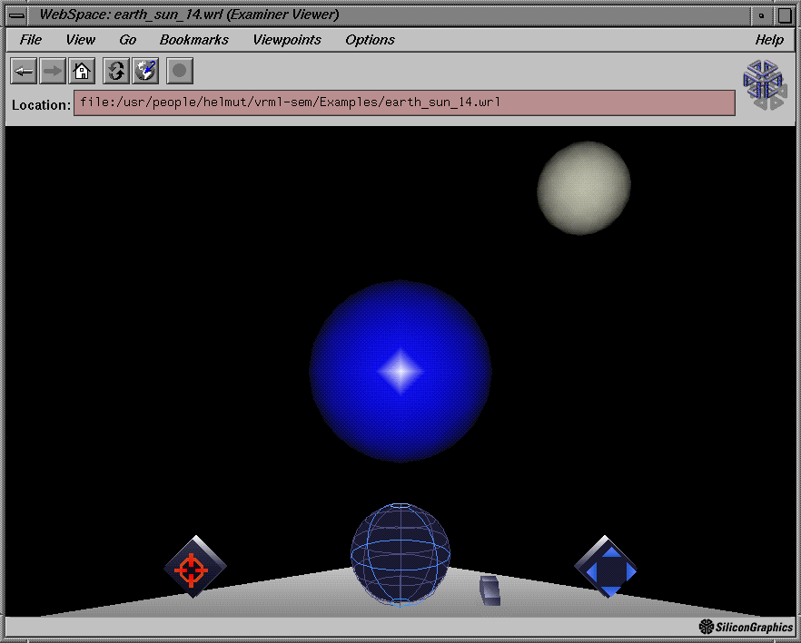Open the View menu
Viewport: 801px width, 643px height.
pos(80,40)
